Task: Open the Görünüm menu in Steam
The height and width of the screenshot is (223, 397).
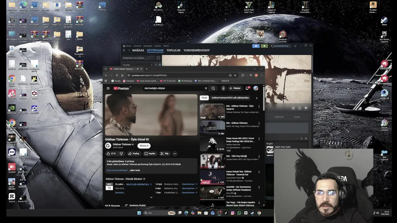Action: coord(137,46)
